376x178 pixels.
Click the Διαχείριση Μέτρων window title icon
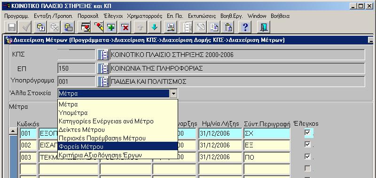pyautogui.click(x=9, y=40)
